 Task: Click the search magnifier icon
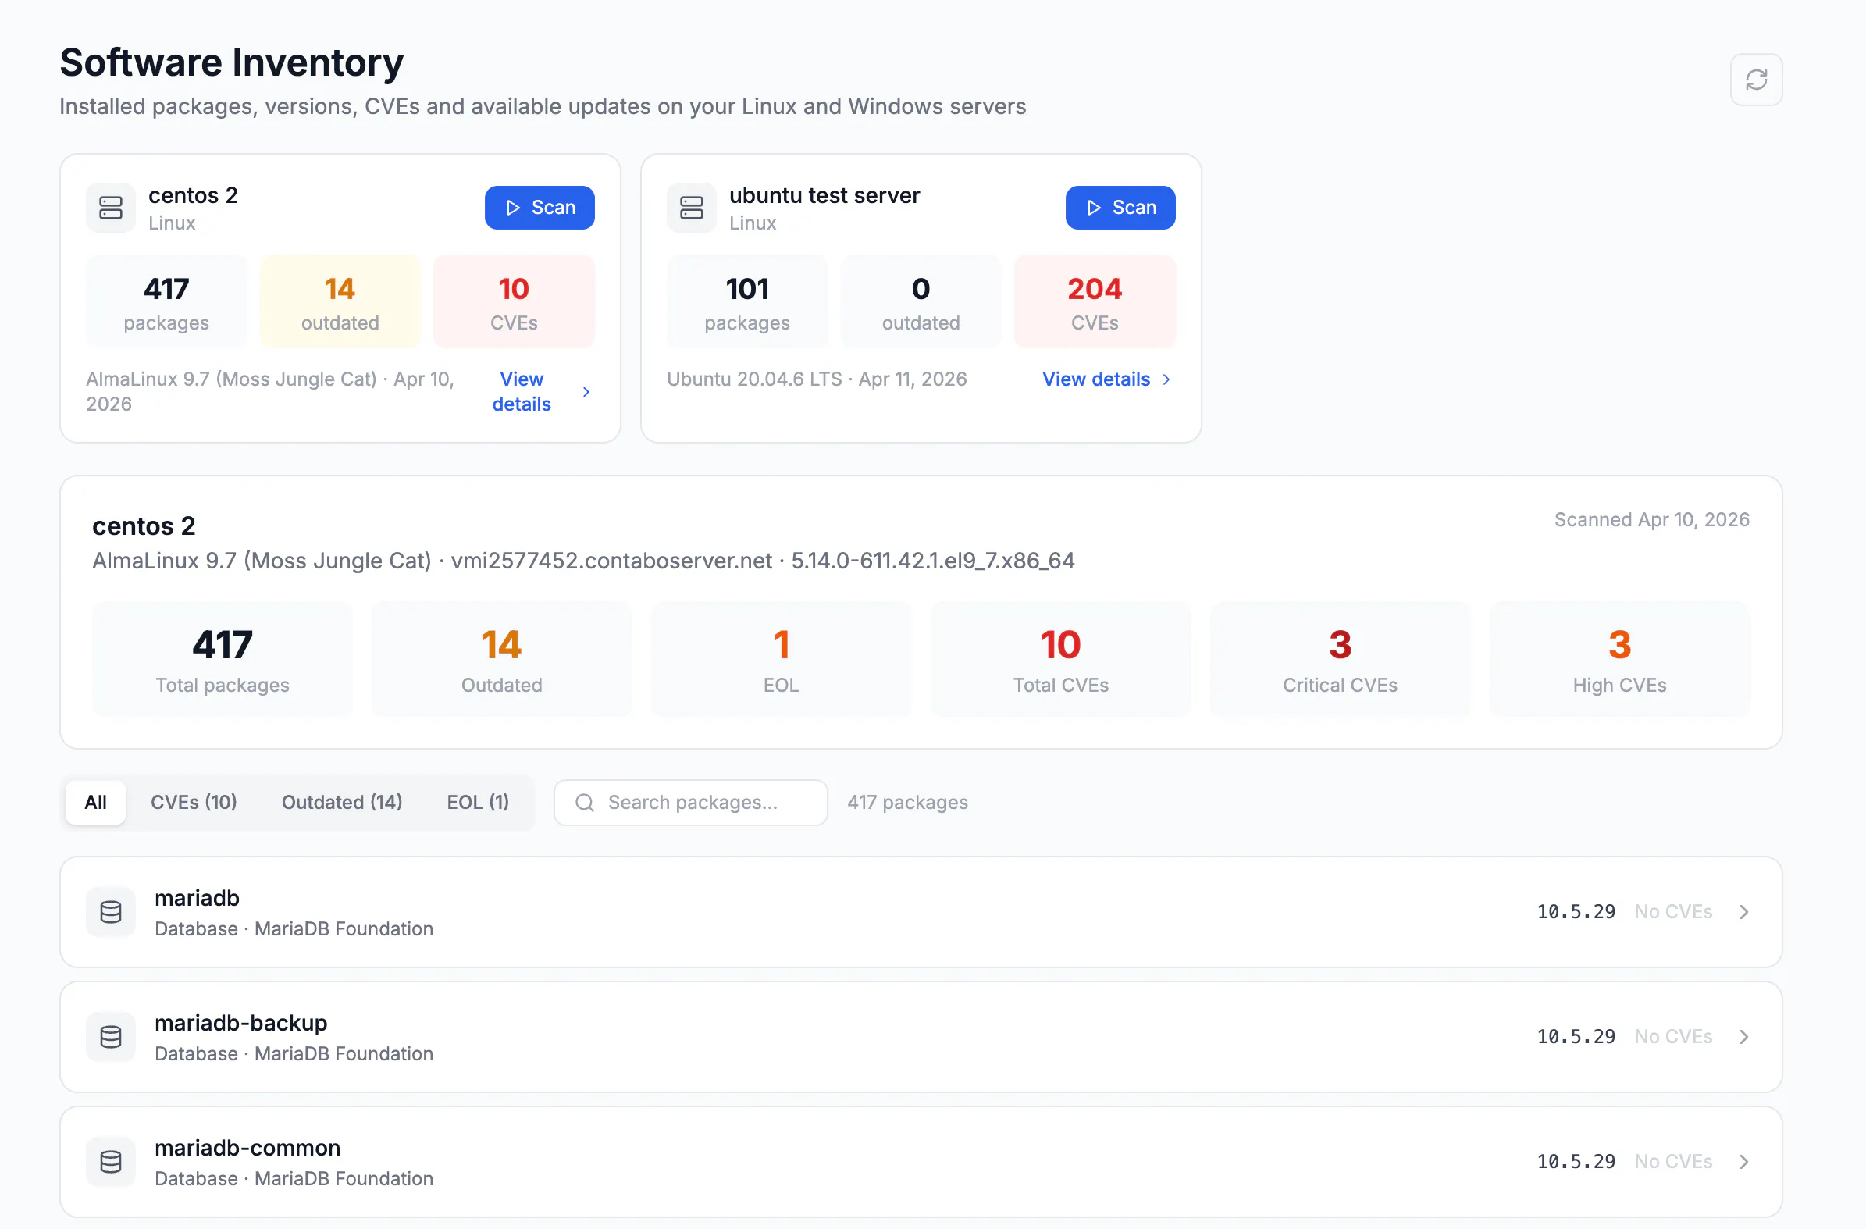coord(584,803)
